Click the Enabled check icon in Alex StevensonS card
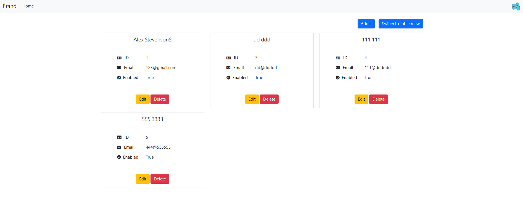 119,78
